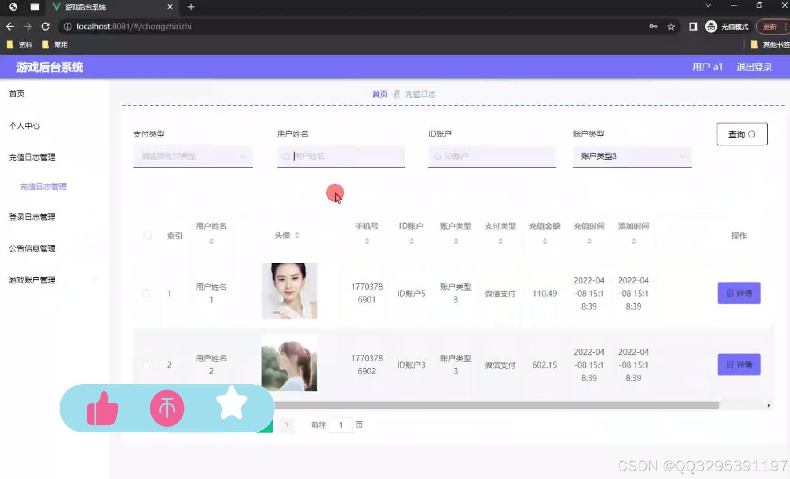The height and width of the screenshot is (479, 790).
Task: Sort by 充值时间 column arrows
Action: point(589,241)
